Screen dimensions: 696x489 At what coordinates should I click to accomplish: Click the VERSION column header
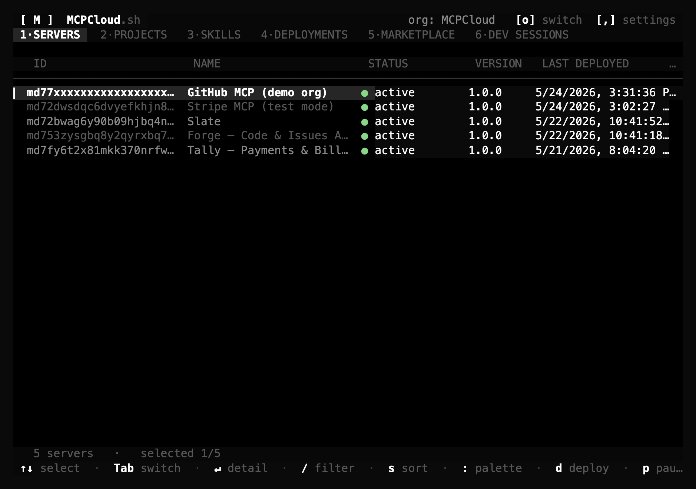(x=498, y=64)
